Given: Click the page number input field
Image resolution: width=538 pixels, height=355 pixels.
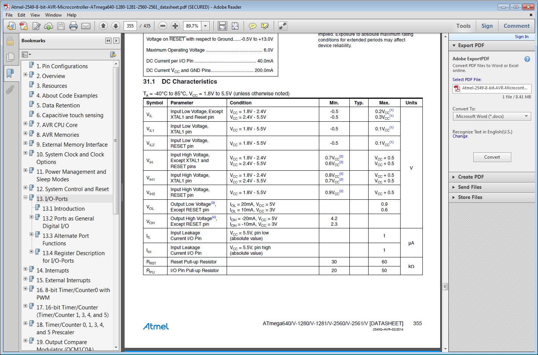Looking at the screenshot, I should 130,26.
